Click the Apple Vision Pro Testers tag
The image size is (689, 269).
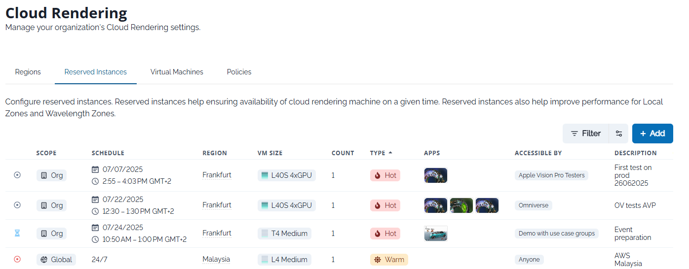coord(551,175)
